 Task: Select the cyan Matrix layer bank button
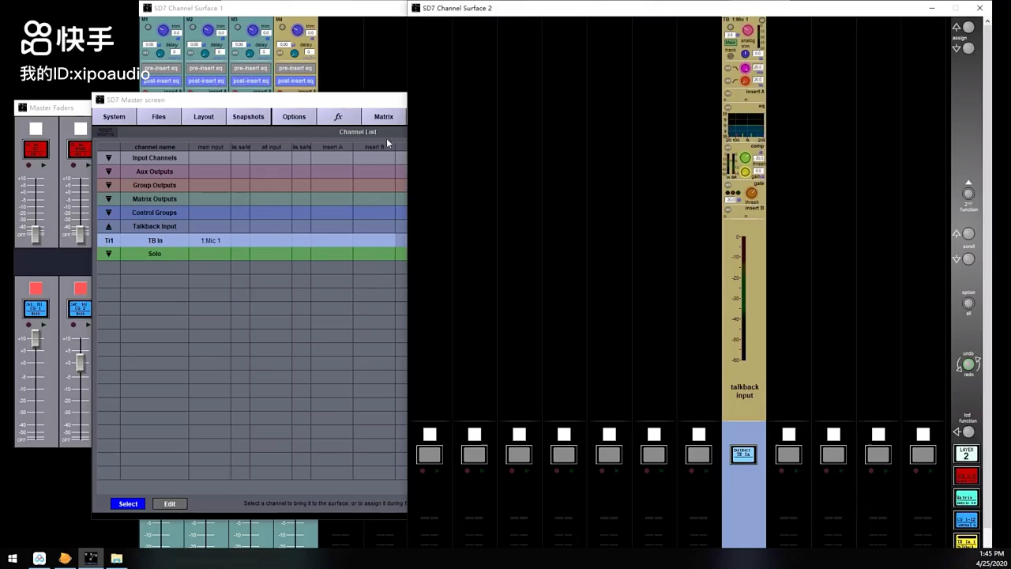(x=967, y=498)
